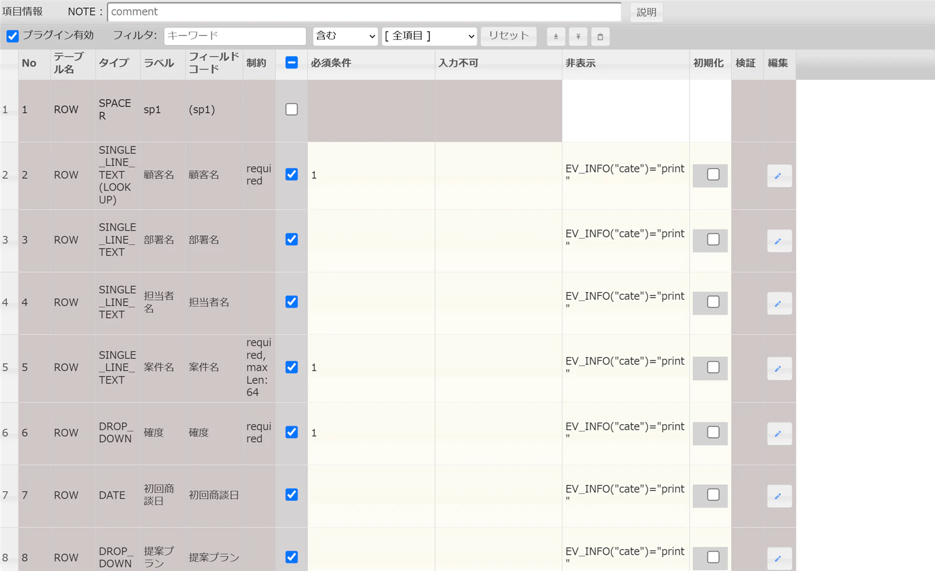Click the edit pencil for the 確度 row
Screen dimensions: 935x571
(x=779, y=434)
